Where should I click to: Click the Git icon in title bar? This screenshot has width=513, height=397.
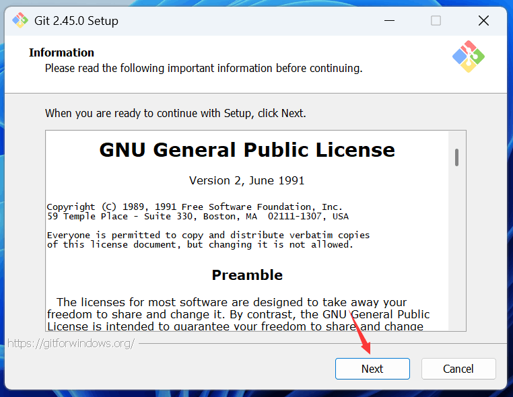(20, 20)
